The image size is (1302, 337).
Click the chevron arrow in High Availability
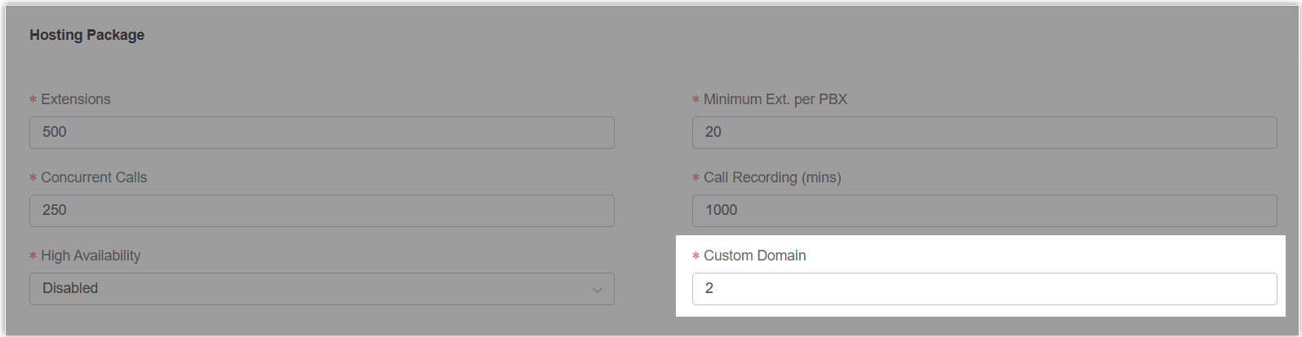tap(598, 290)
